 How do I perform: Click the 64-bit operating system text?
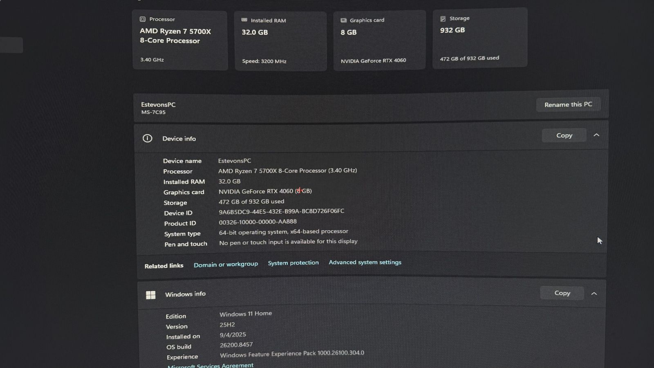coord(284,232)
